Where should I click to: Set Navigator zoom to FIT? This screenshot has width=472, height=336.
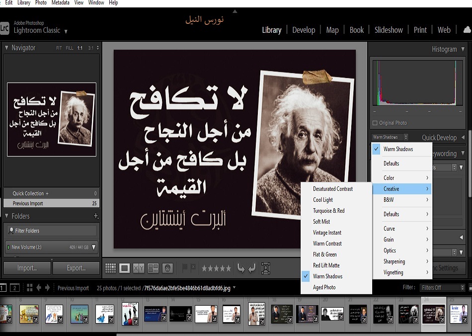59,48
